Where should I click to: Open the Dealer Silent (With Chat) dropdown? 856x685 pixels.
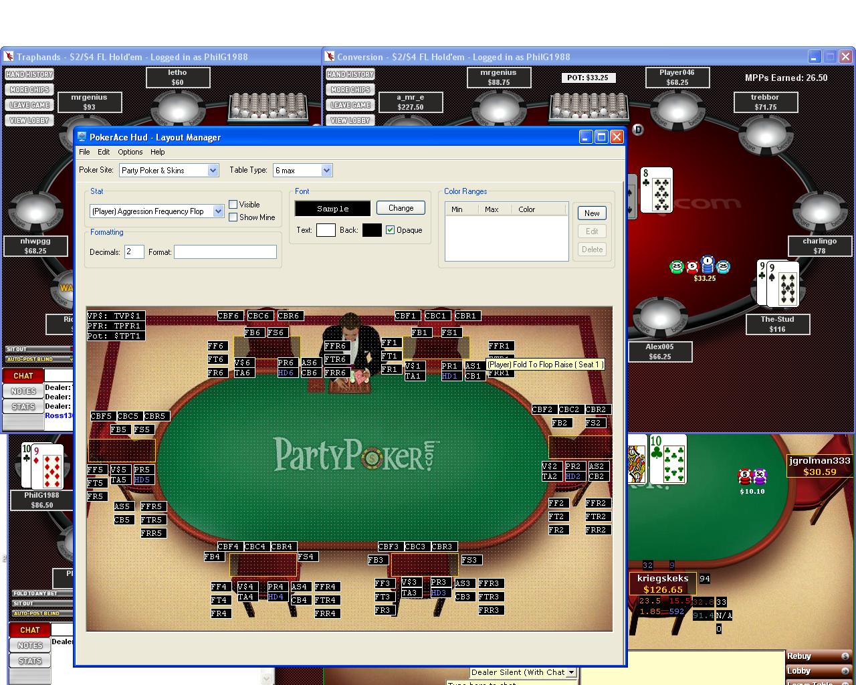[x=570, y=672]
